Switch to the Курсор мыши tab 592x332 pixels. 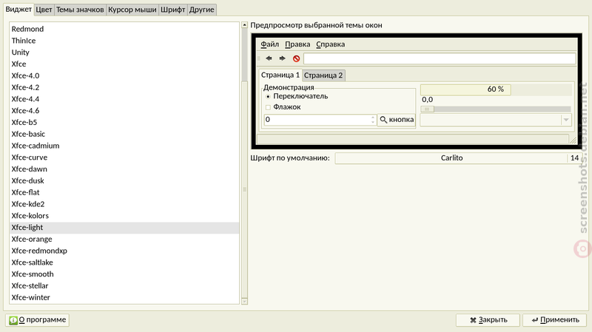[132, 10]
